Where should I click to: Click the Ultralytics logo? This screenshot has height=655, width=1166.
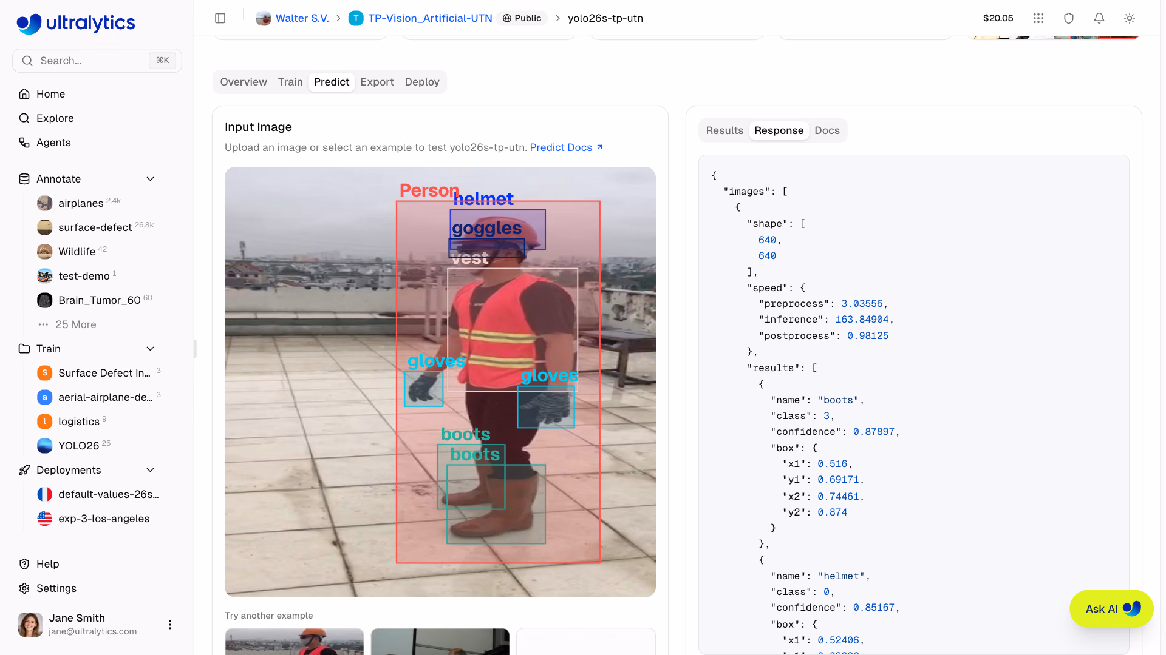pos(76,23)
